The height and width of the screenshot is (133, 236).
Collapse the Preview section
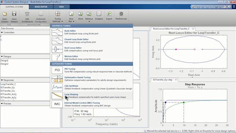[2, 103]
